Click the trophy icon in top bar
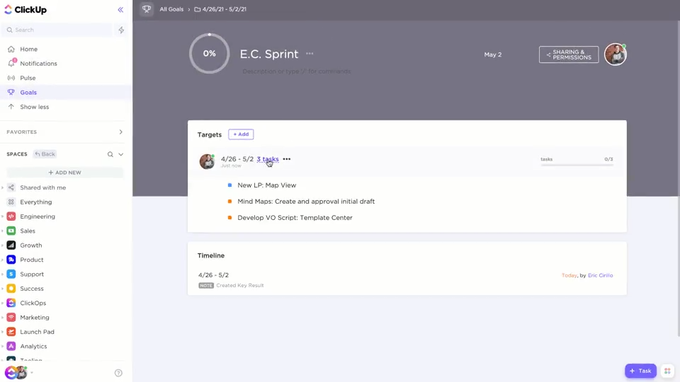680x382 pixels. pyautogui.click(x=147, y=9)
